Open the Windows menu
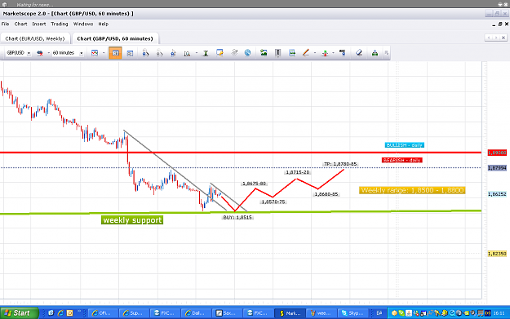The height and width of the screenshot is (319, 510). pos(83,24)
